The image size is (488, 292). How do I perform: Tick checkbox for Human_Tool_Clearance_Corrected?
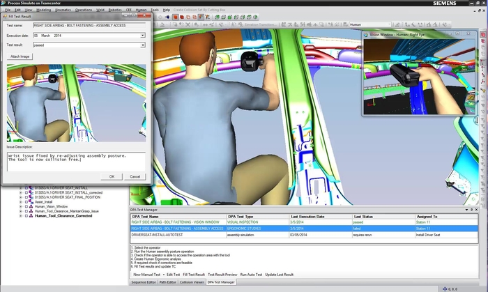pyautogui.click(x=26, y=216)
